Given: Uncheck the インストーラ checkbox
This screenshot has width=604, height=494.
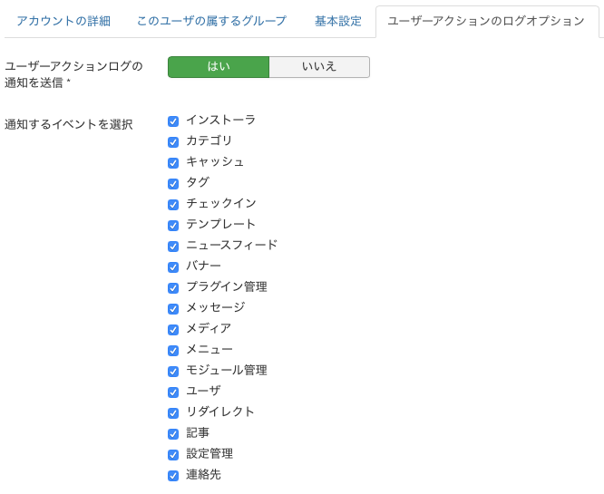Looking at the screenshot, I should click(x=173, y=121).
